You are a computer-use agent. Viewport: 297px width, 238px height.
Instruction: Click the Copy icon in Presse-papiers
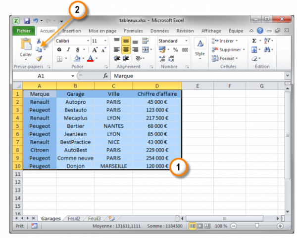click(39, 49)
